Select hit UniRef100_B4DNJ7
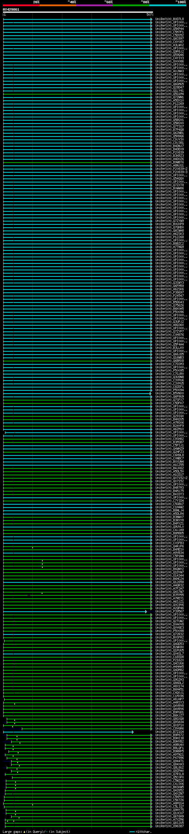 coord(169,146)
